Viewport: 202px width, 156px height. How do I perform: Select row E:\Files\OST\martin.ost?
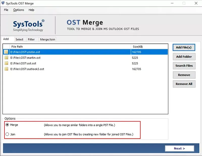pos(85,58)
